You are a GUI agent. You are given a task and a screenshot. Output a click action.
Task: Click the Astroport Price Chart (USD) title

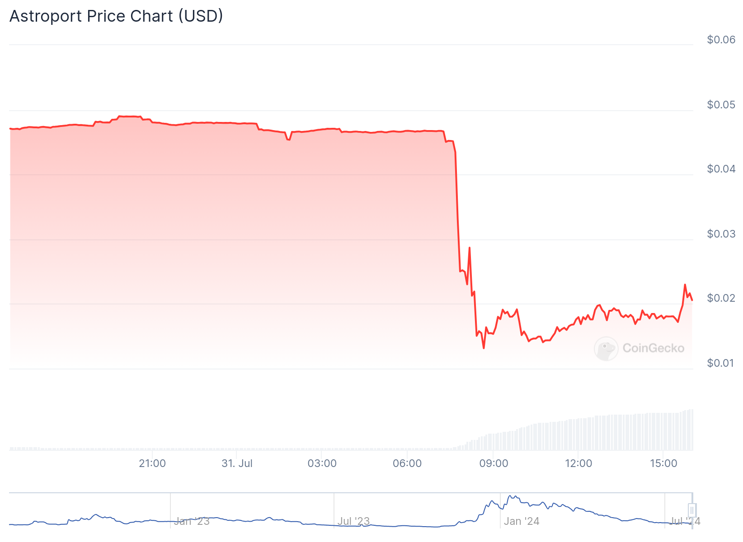pos(116,16)
